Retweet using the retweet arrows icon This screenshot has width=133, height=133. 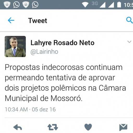click(x=53, y=127)
